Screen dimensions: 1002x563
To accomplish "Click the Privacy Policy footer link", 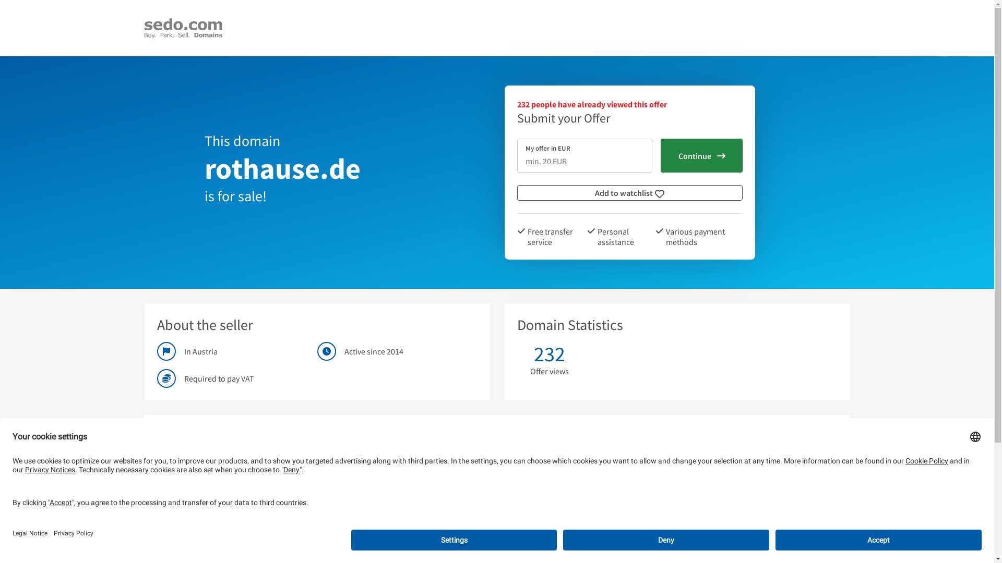I will (x=74, y=533).
